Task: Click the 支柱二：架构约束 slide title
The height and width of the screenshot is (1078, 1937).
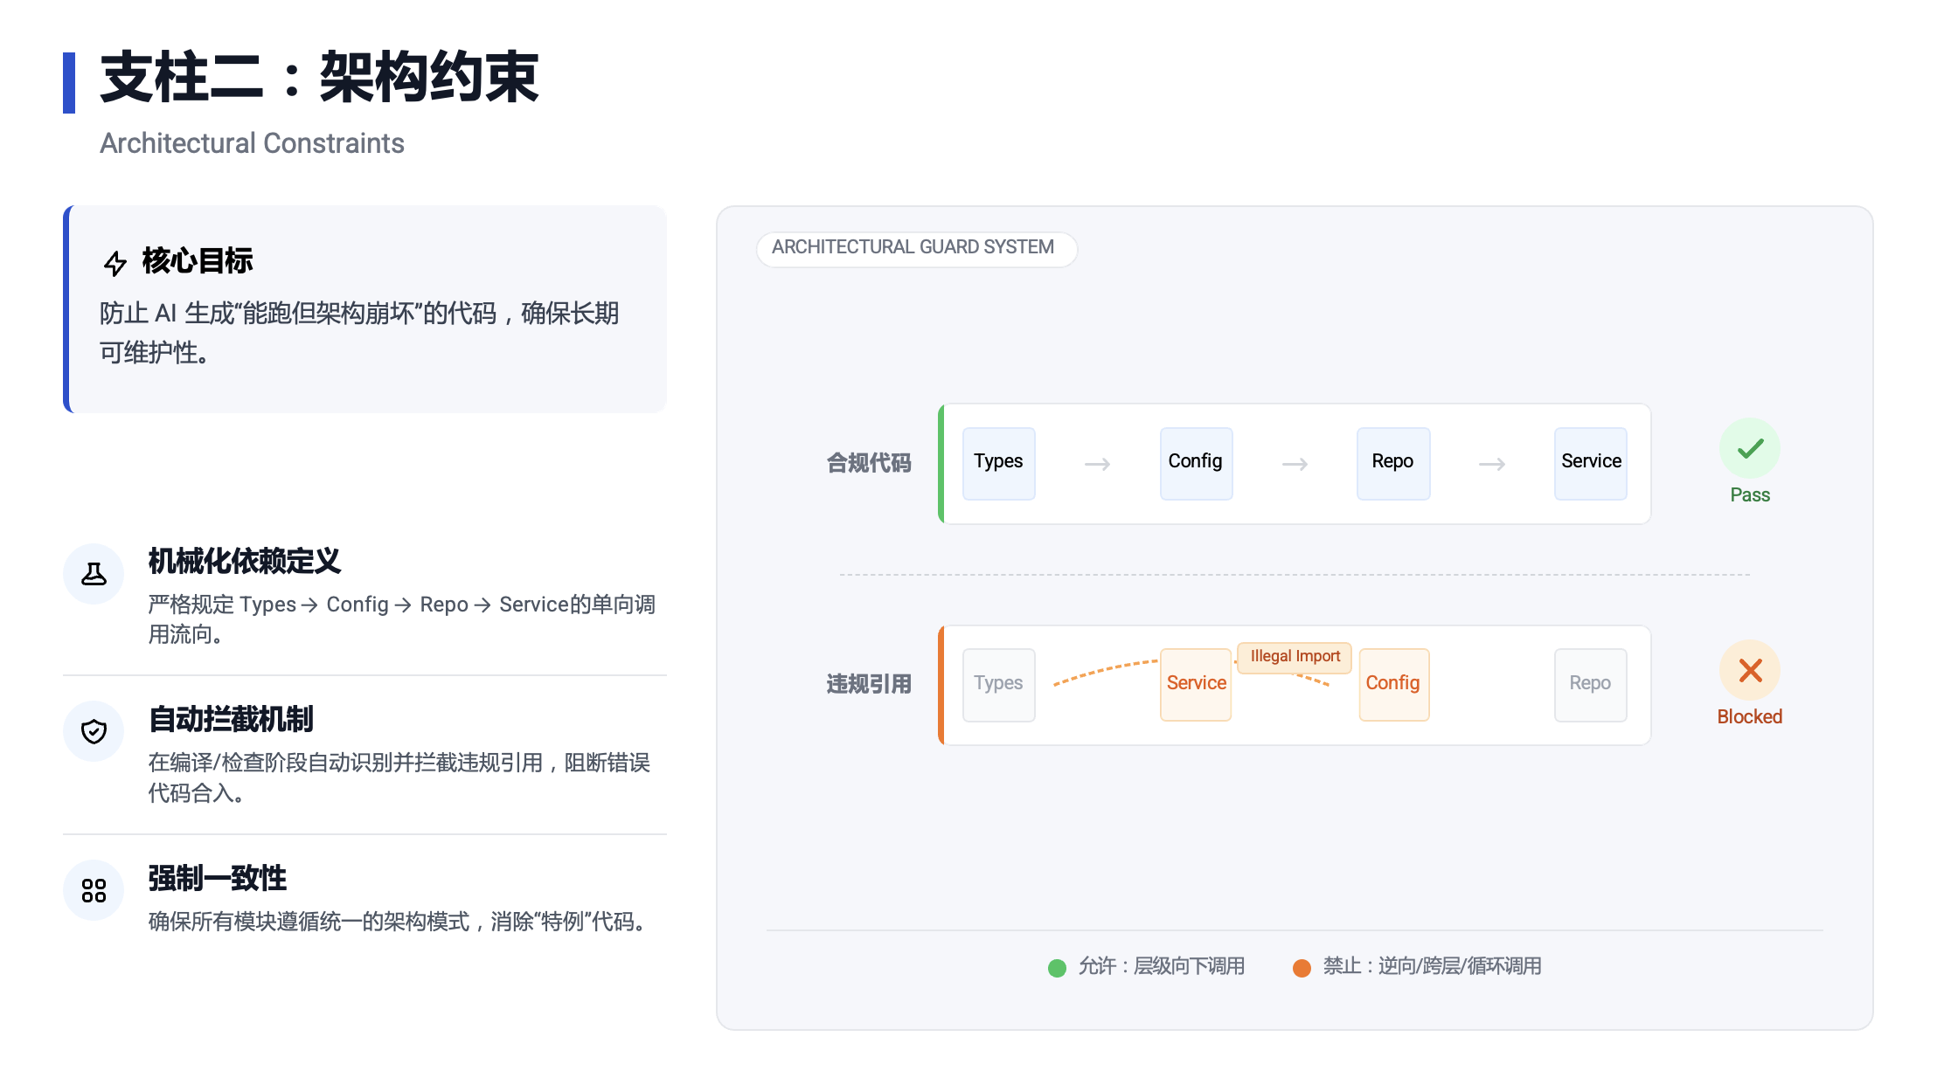Action: point(320,79)
